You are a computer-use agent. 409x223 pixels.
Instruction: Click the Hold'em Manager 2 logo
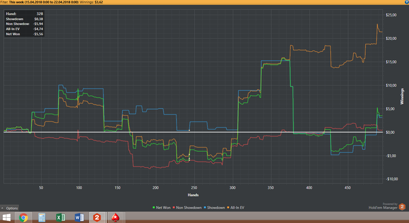click(x=402, y=207)
